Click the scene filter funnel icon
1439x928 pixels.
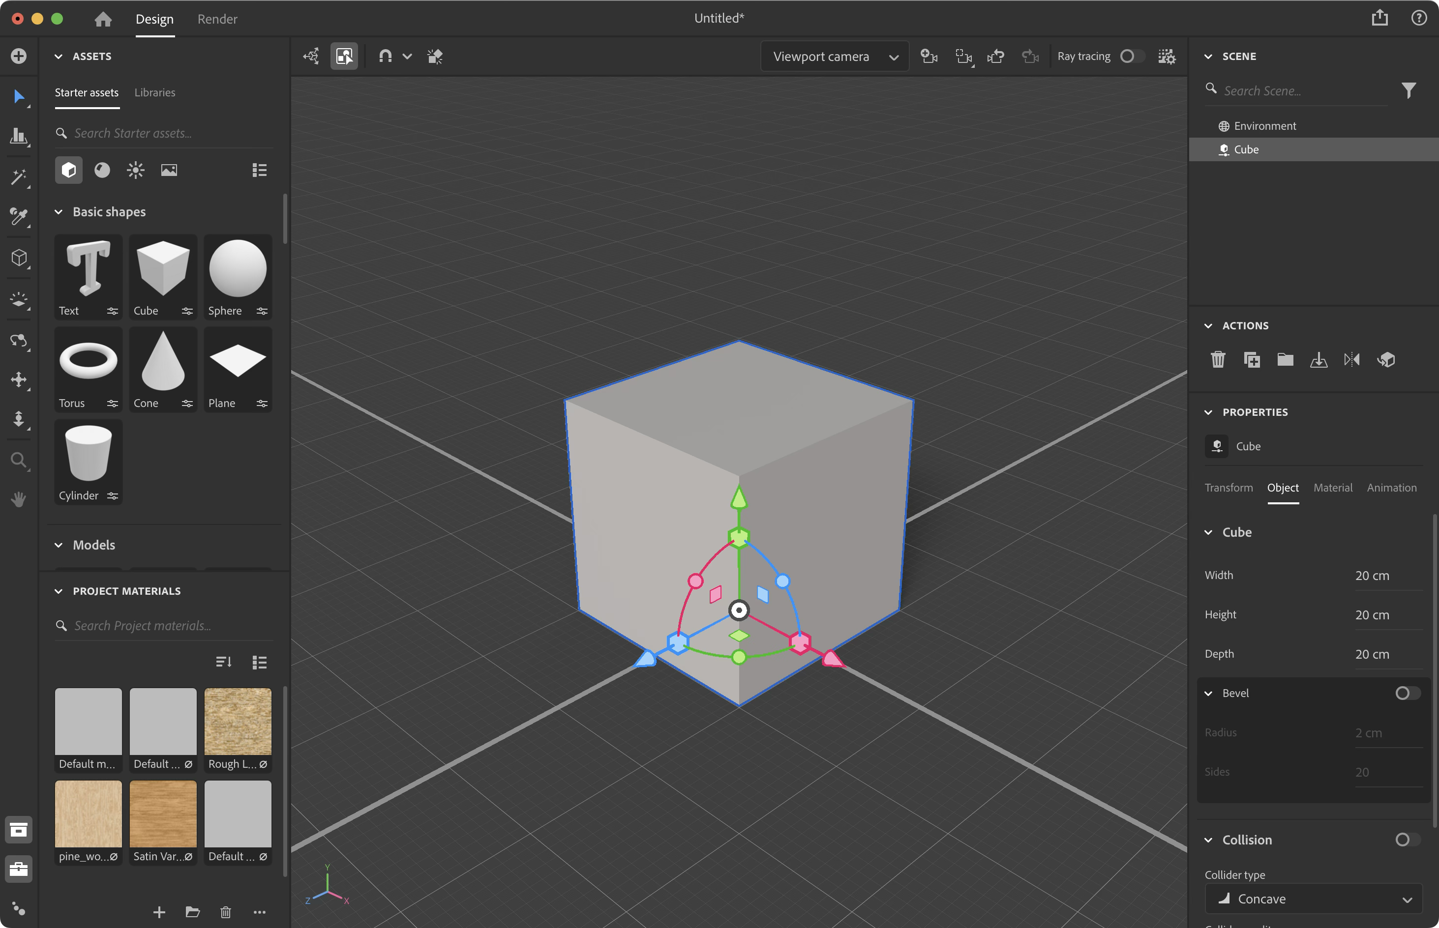(x=1408, y=90)
